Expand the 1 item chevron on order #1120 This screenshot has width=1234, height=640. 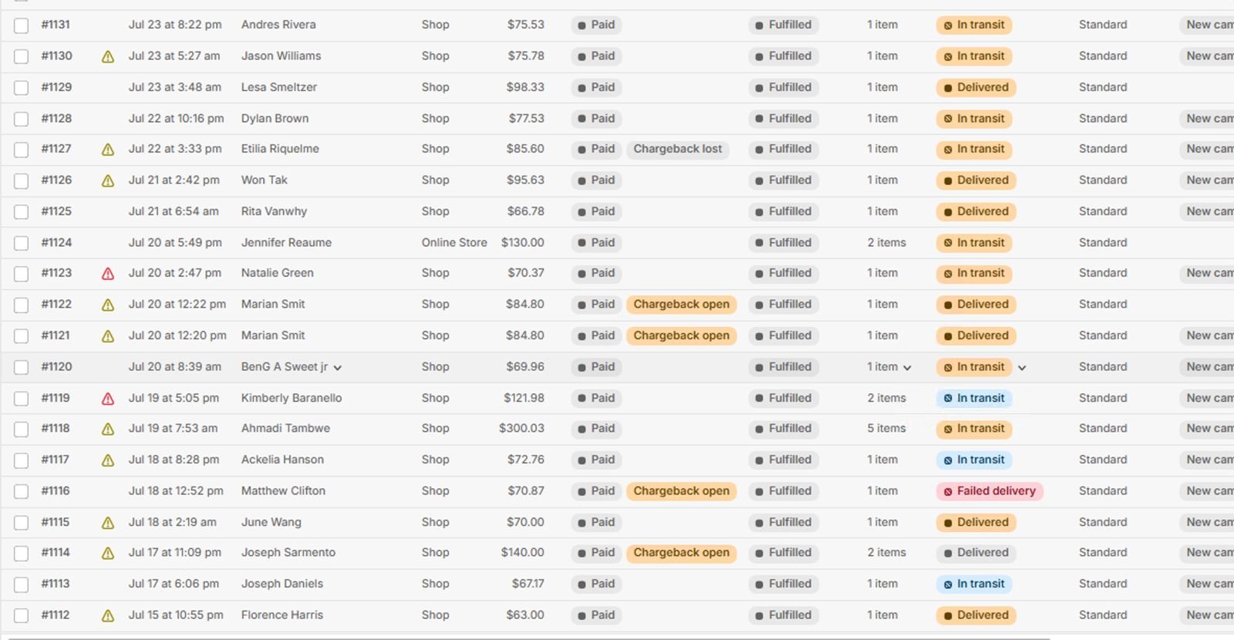coord(907,368)
